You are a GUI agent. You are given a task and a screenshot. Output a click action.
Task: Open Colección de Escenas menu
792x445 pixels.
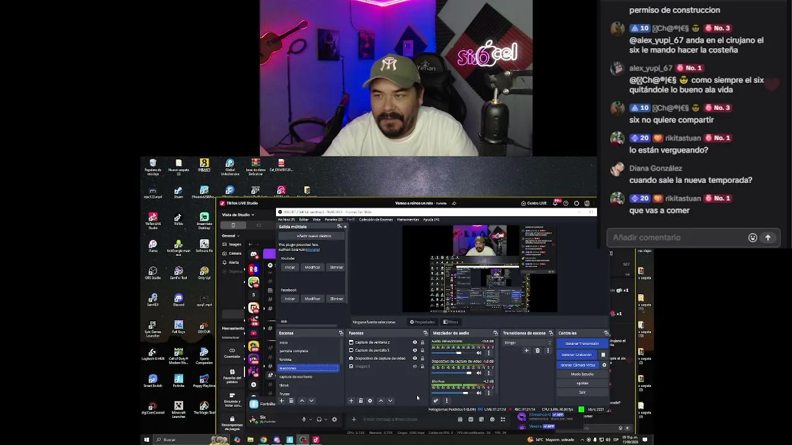click(376, 219)
